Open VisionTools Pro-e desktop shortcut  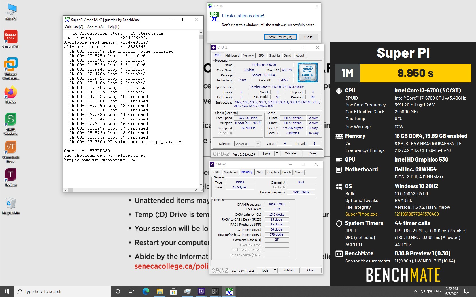coord(11,152)
